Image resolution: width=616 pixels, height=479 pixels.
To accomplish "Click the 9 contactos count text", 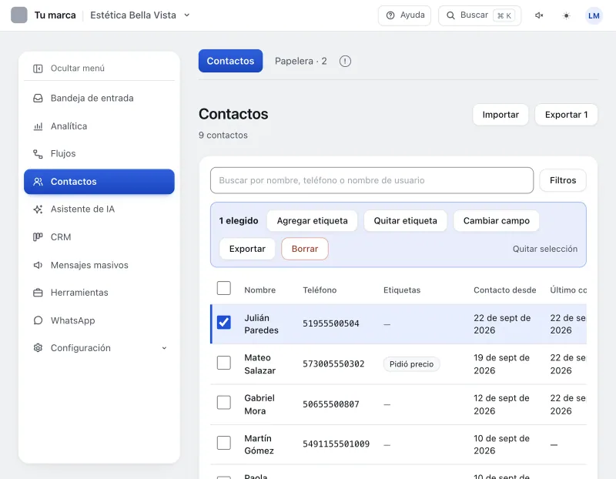I will pos(223,136).
